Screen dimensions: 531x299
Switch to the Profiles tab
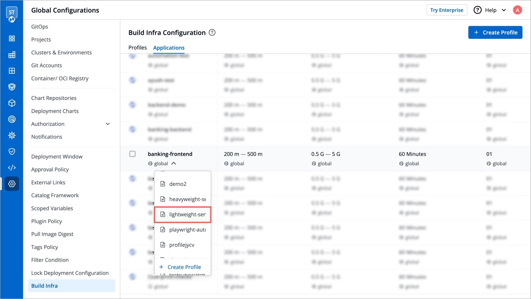[x=137, y=48]
